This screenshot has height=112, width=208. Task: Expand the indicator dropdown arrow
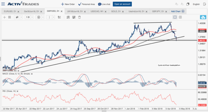[x=43, y=17]
